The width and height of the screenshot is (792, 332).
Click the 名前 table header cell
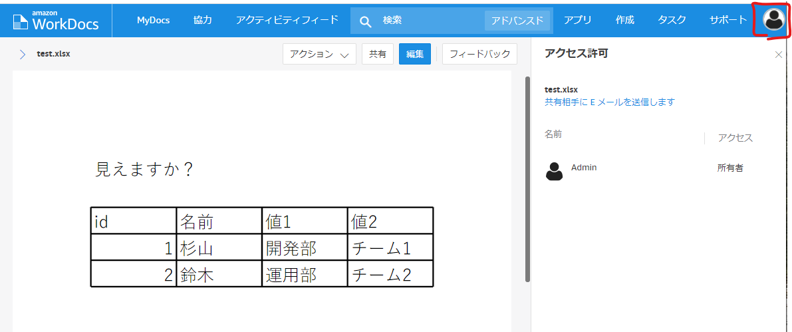pos(219,221)
